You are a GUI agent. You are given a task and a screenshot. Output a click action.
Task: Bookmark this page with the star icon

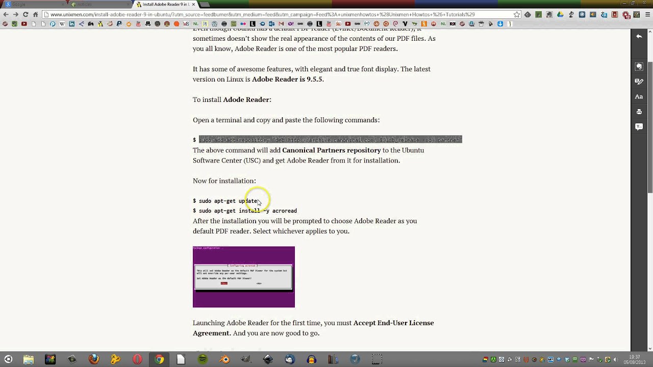(x=516, y=14)
